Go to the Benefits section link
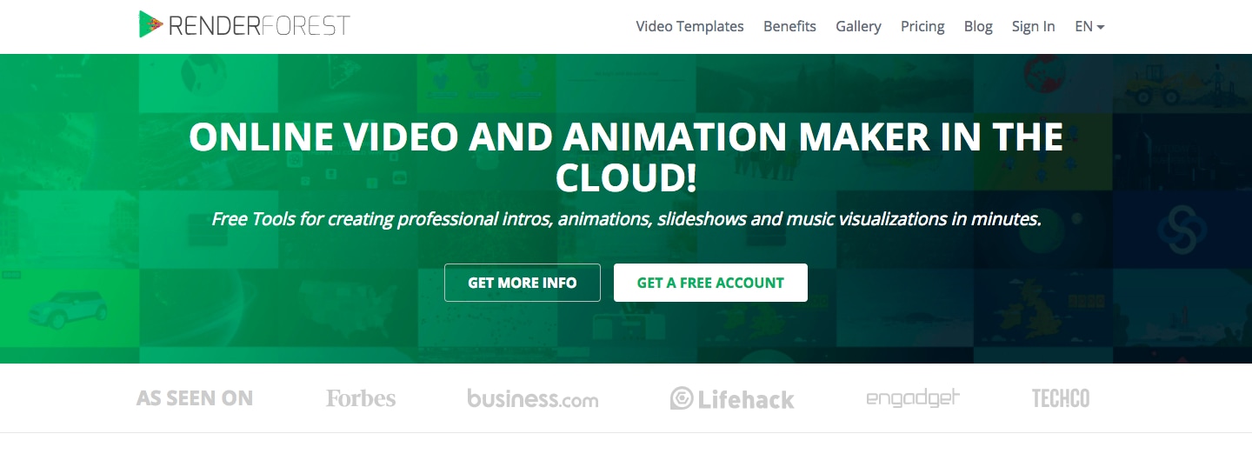 click(x=789, y=26)
